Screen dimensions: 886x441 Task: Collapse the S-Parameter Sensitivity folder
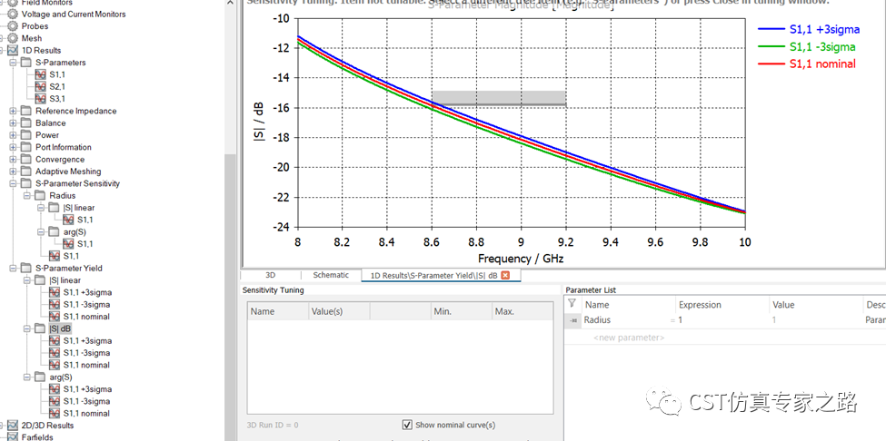point(13,183)
